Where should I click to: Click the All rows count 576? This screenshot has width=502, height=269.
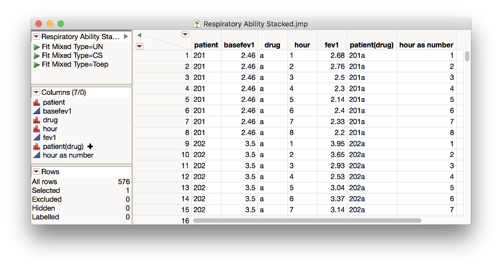[124, 182]
